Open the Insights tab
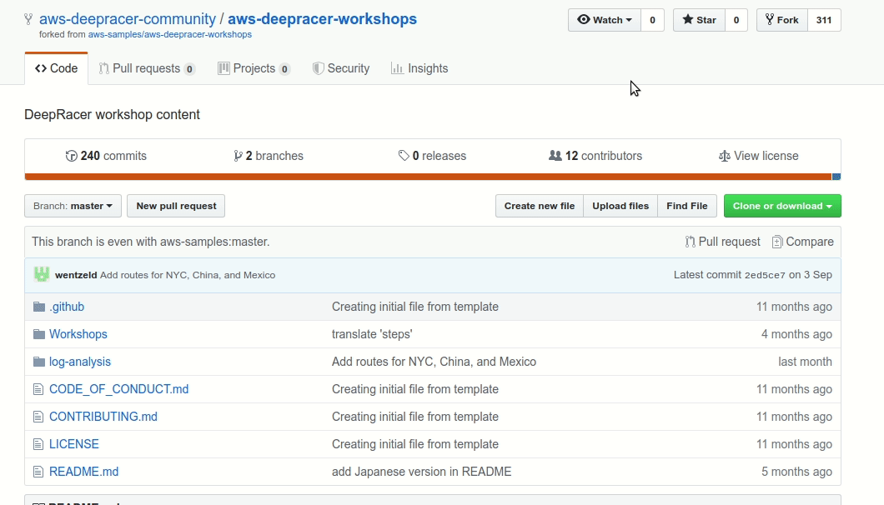Screen dimensions: 884x505 (419, 69)
